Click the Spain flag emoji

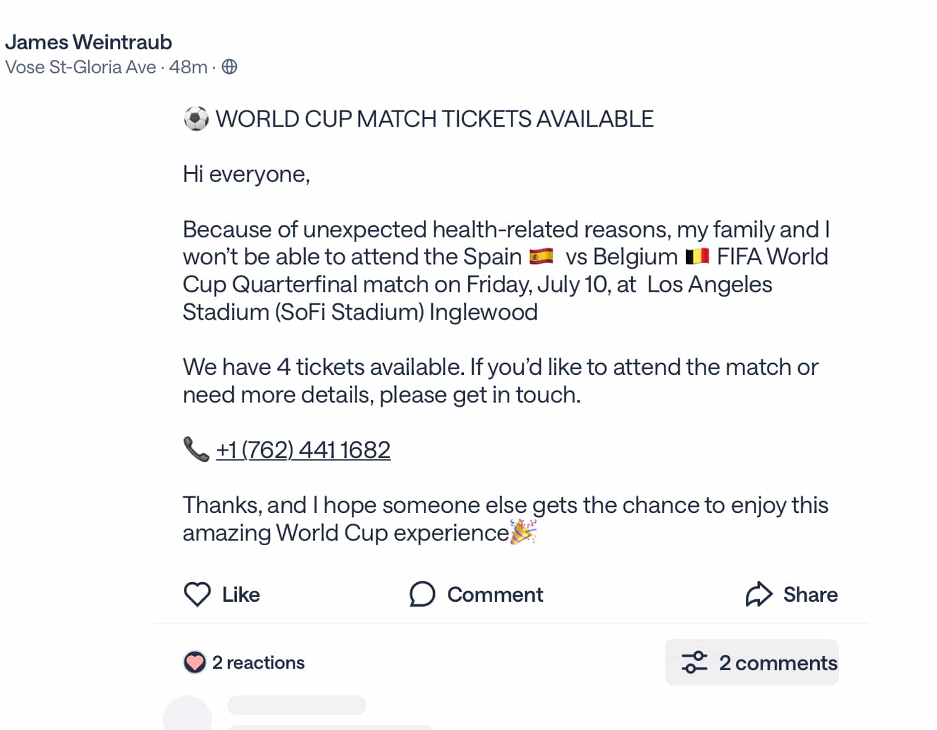tap(541, 256)
